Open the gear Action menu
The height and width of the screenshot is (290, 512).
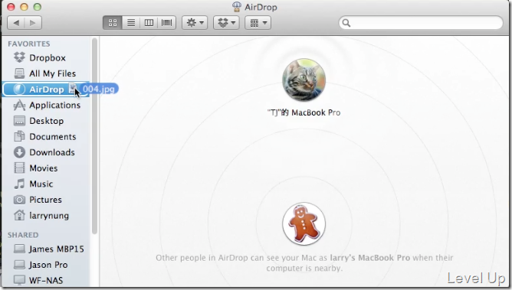pyautogui.click(x=195, y=23)
